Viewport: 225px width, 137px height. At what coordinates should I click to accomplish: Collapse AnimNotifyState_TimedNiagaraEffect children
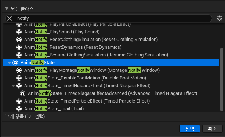[13, 86]
